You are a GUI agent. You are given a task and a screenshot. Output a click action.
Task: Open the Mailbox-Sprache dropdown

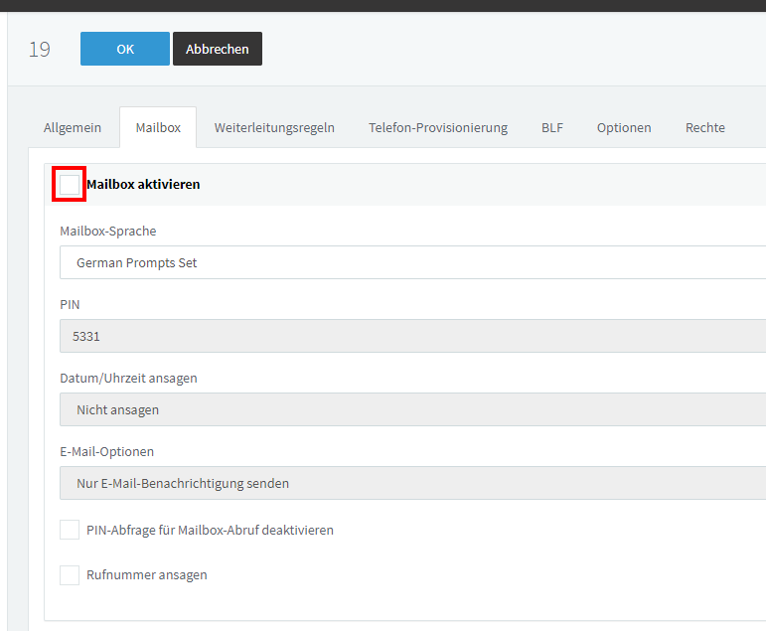click(412, 262)
